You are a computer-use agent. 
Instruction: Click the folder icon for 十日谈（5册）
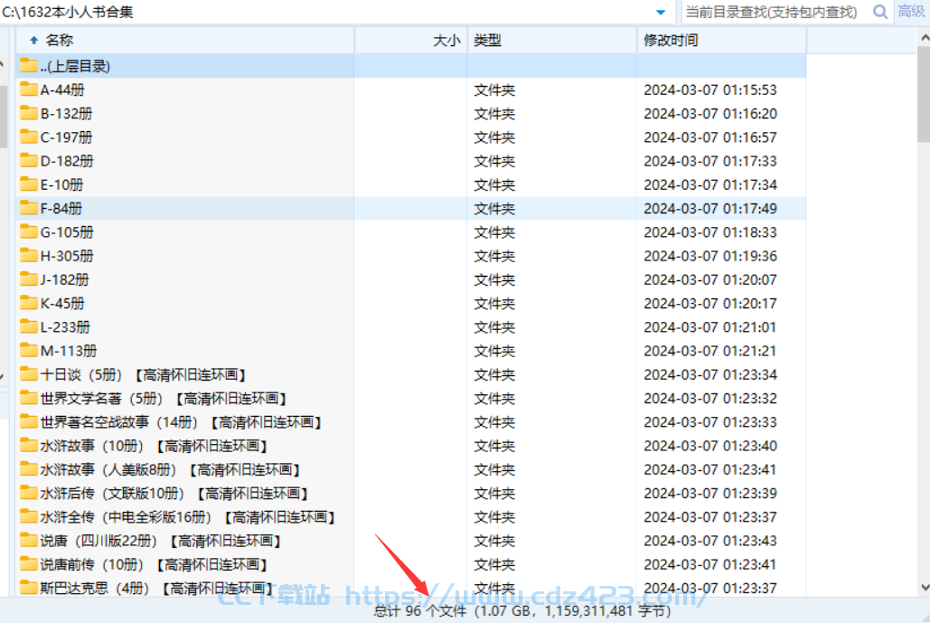tap(29, 374)
